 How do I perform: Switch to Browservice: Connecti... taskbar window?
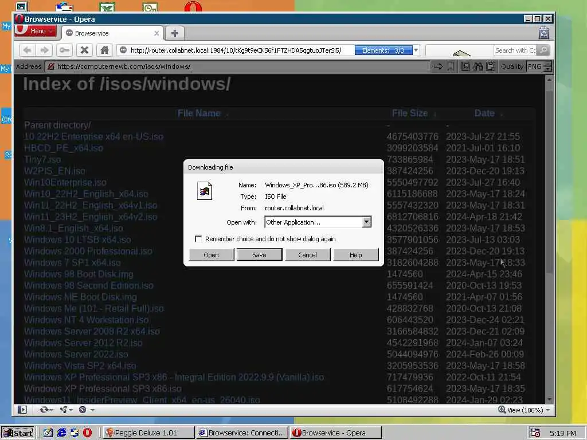pyautogui.click(x=242, y=433)
